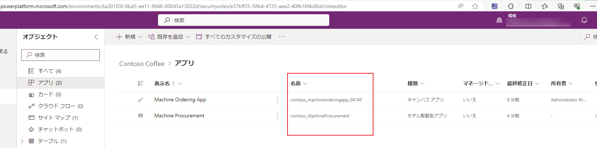Screen dimensions: 597x148
Task: Expand the テーブル tree node
Action: click(22, 141)
